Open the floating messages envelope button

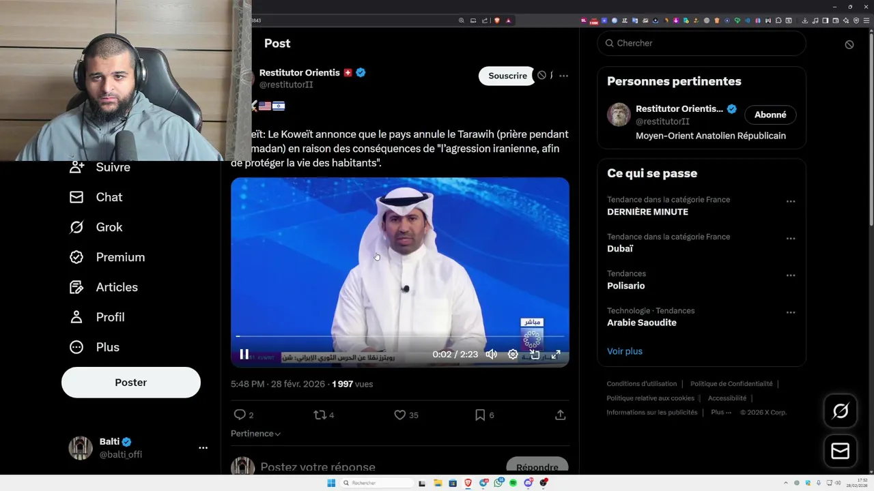click(x=841, y=451)
